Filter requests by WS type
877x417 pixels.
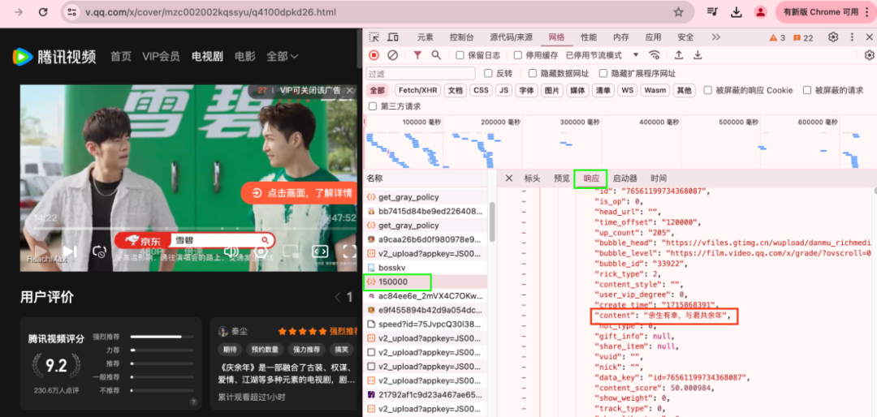pos(628,90)
